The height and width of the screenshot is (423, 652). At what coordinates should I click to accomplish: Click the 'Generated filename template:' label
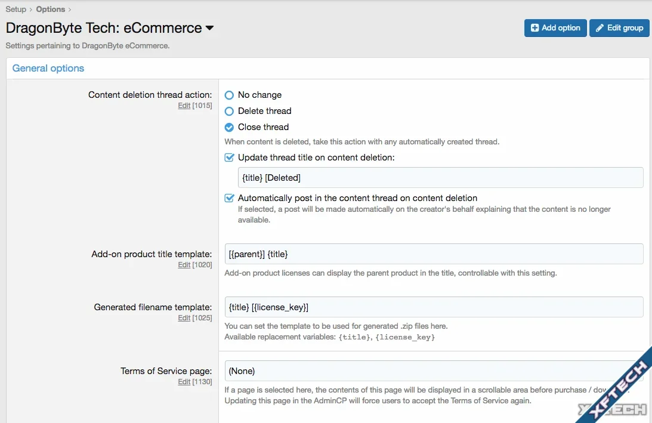point(153,307)
